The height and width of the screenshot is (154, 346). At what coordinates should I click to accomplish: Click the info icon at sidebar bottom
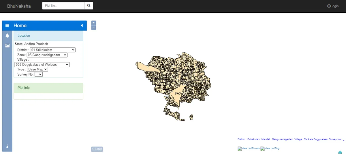click(x=7, y=146)
